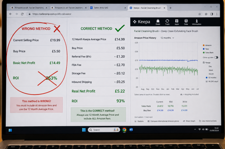Image resolution: width=225 pixels, height=149 pixels.
Task: Click the Amazon Price History heading
Action: click(x=145, y=38)
